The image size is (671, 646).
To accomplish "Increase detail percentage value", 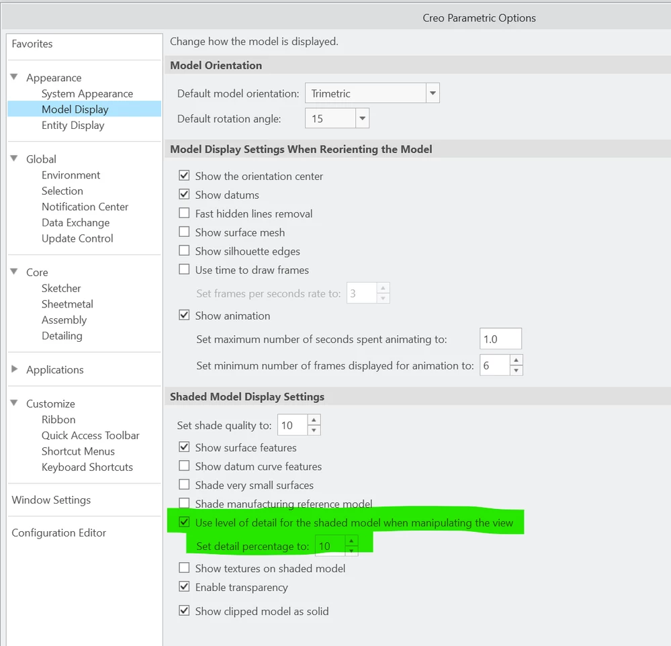I will (x=351, y=541).
